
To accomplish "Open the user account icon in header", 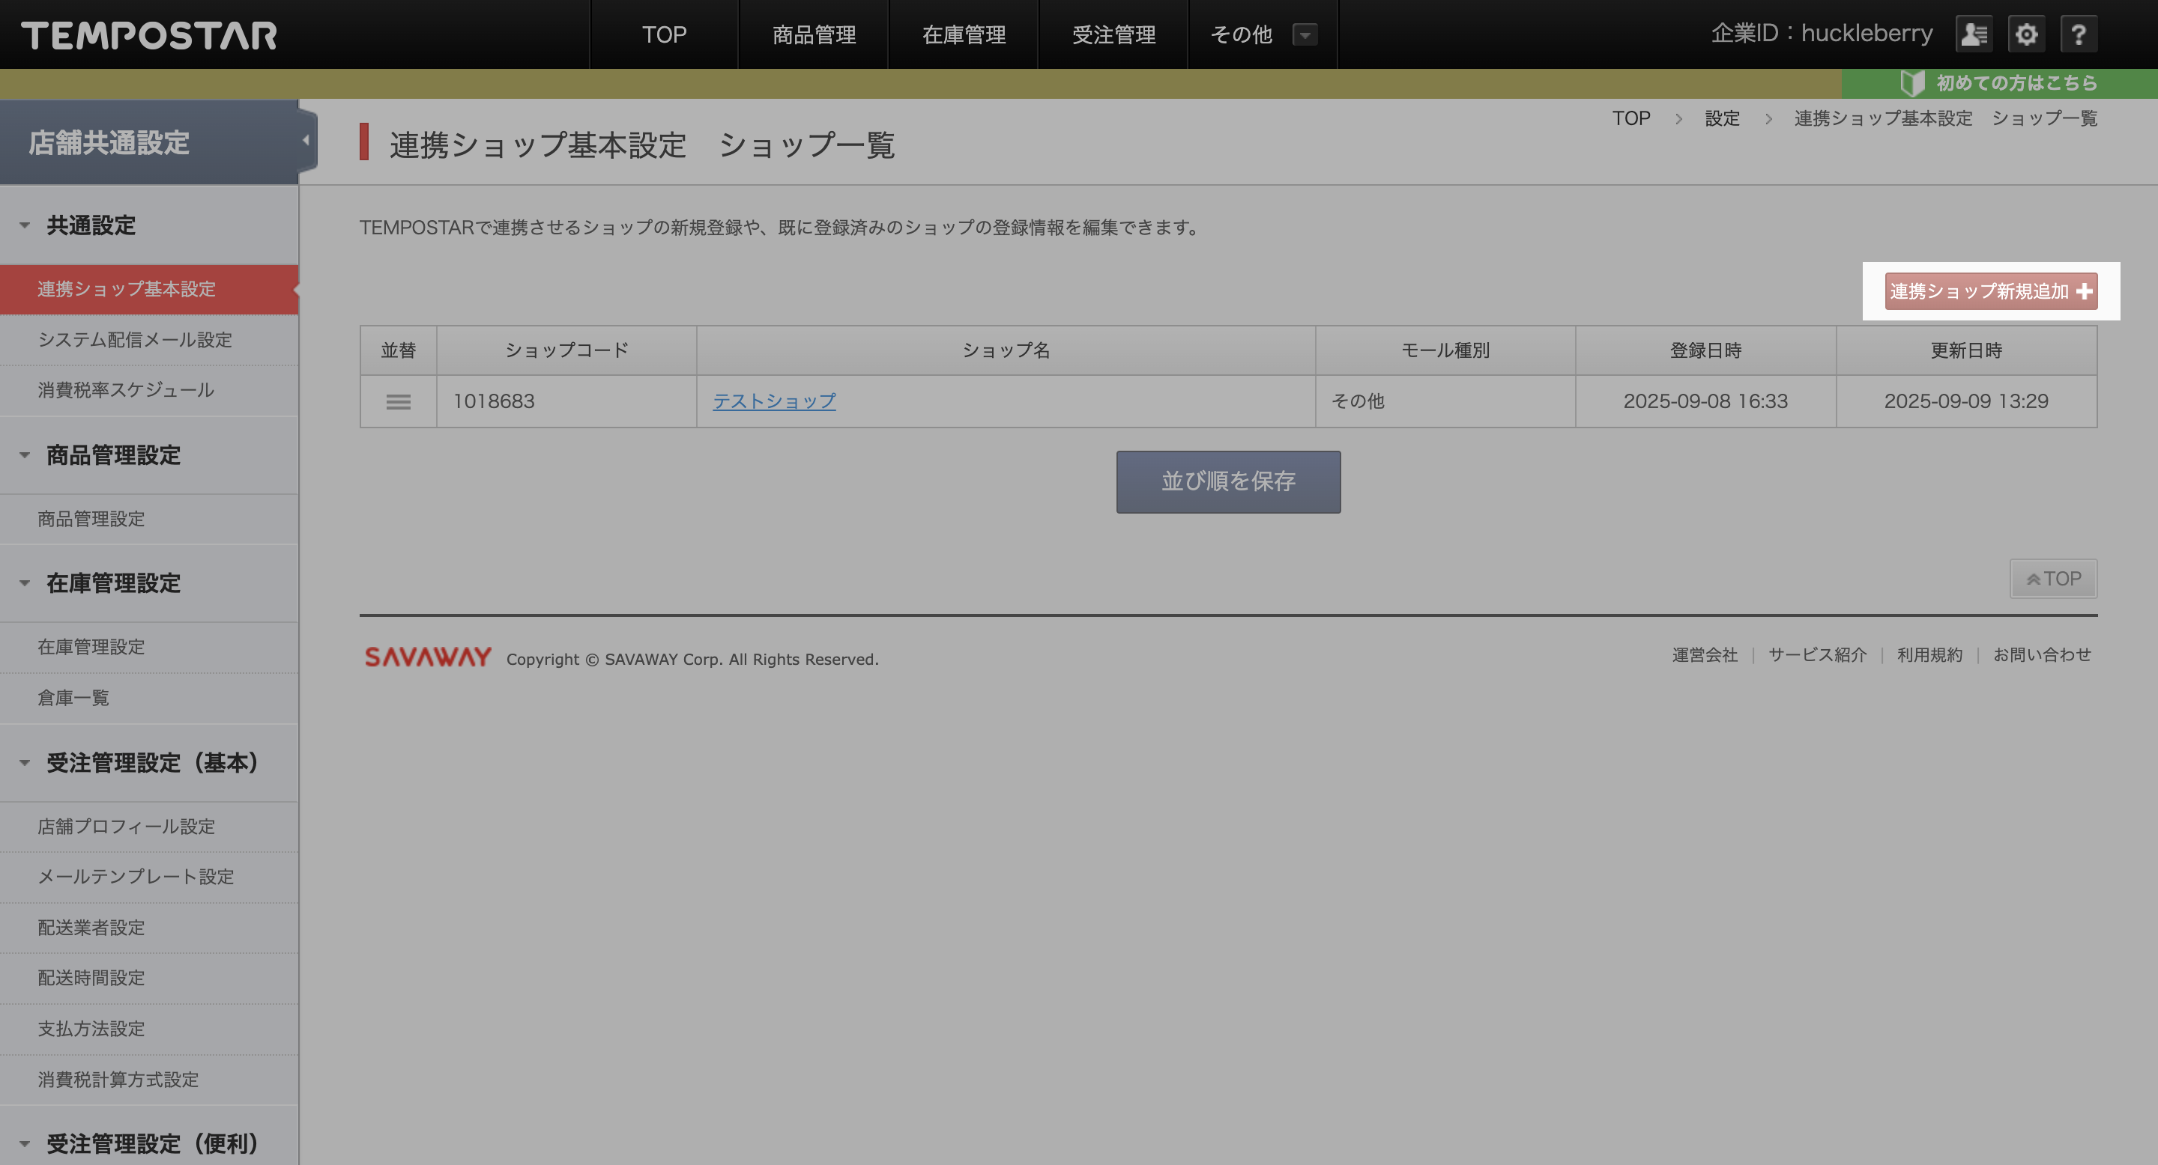I will click(1973, 34).
